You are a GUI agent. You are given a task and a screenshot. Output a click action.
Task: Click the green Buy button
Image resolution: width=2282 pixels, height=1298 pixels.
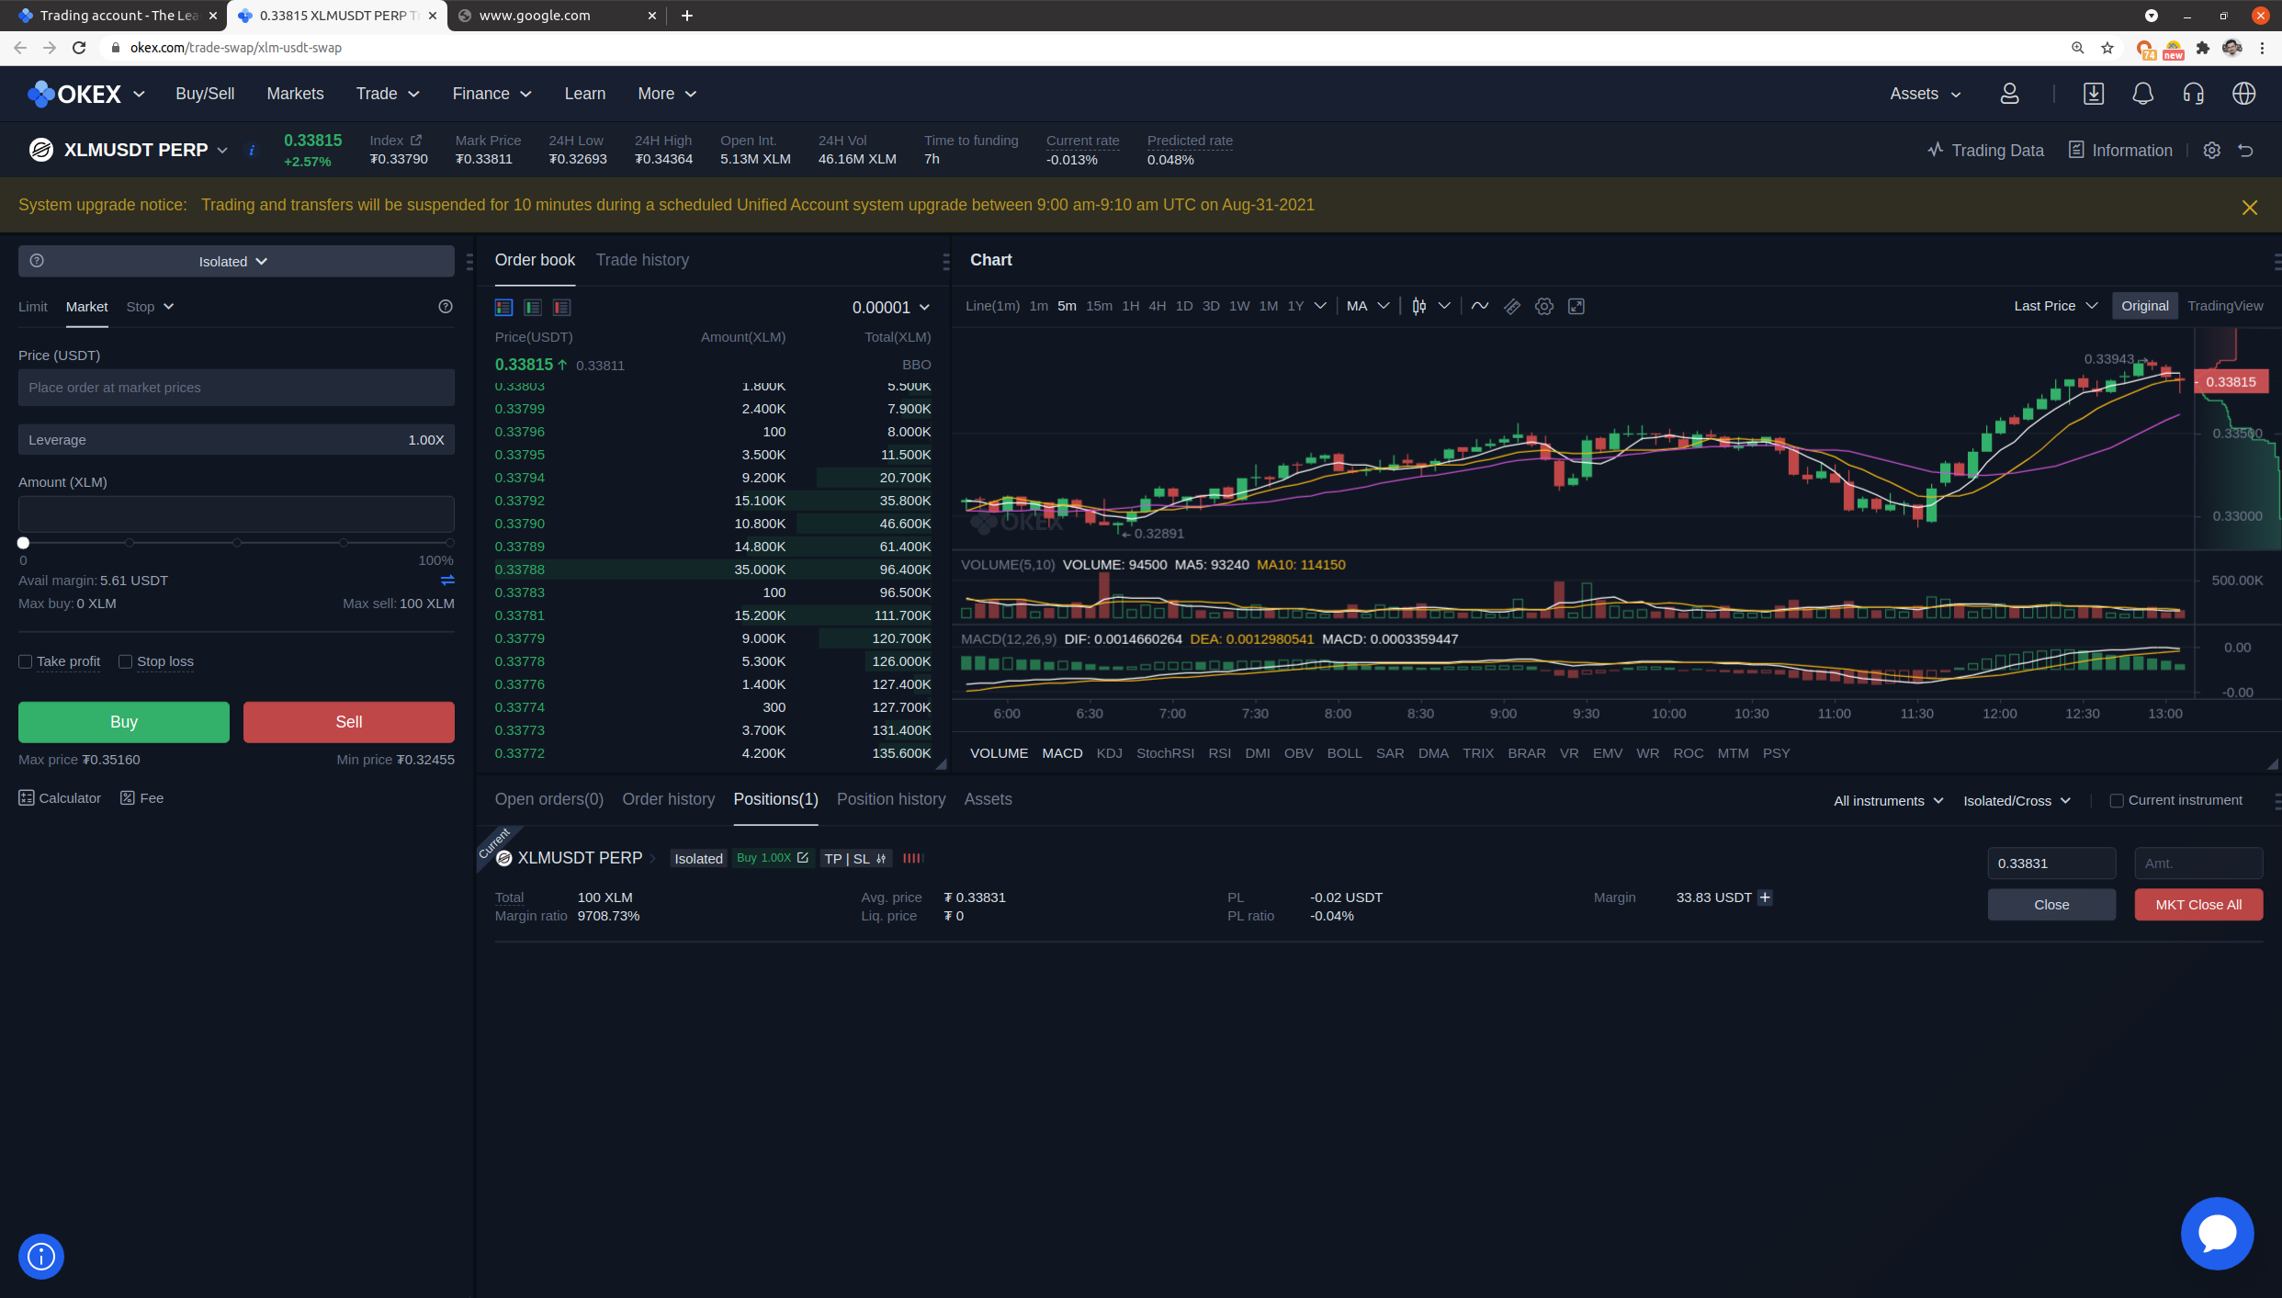click(x=123, y=722)
